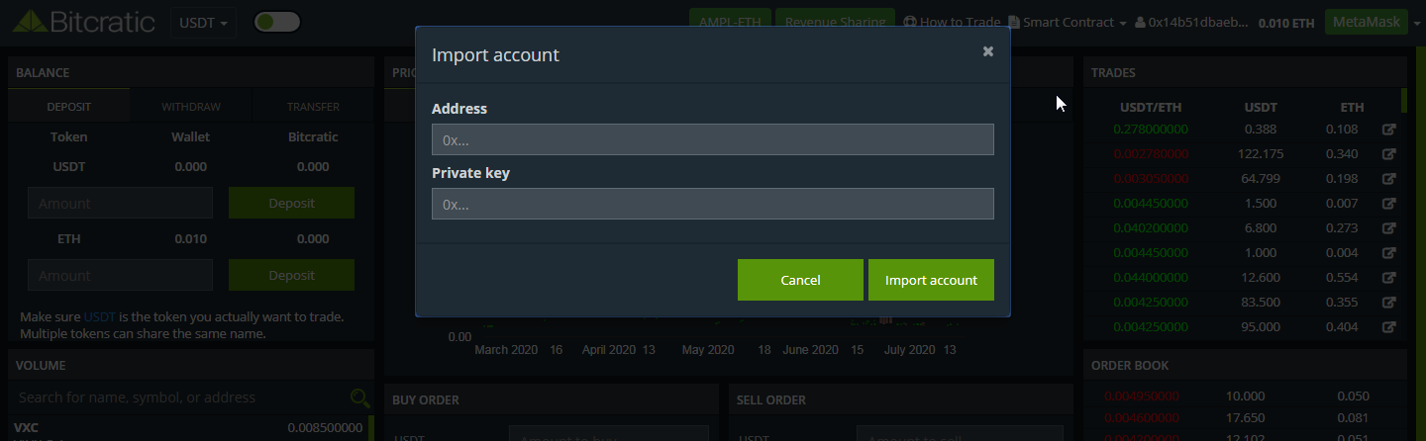
Task: Click the Bitcratic logo
Action: pos(83,21)
